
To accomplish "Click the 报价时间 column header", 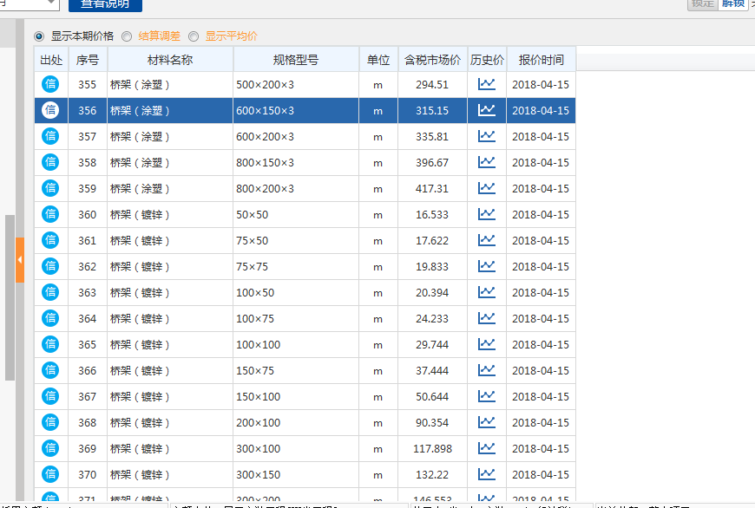I will click(542, 60).
